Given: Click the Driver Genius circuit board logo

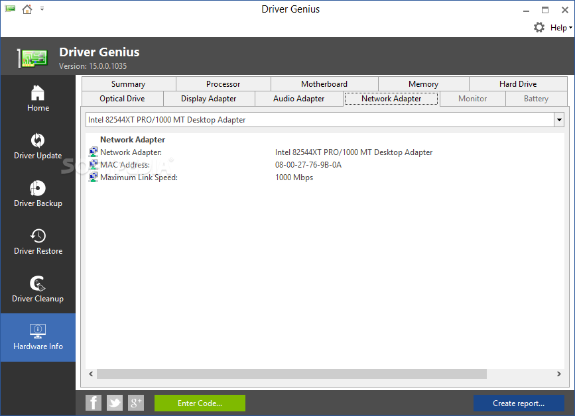Looking at the screenshot, I should click(x=33, y=58).
